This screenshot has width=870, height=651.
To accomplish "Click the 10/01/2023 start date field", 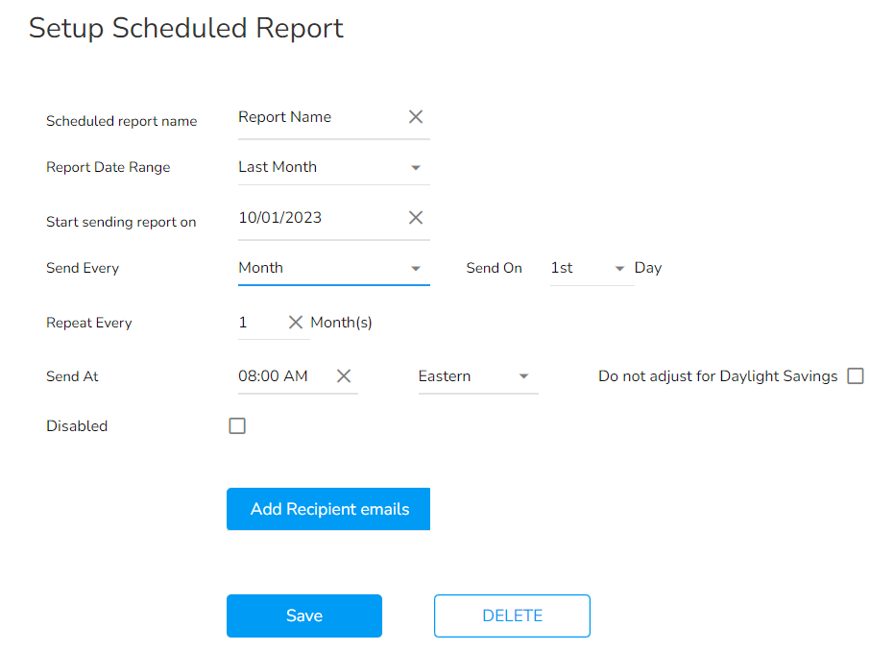I will tap(317, 218).
